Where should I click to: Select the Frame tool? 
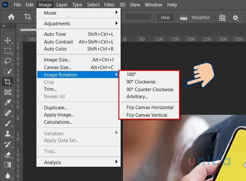(x=8, y=92)
